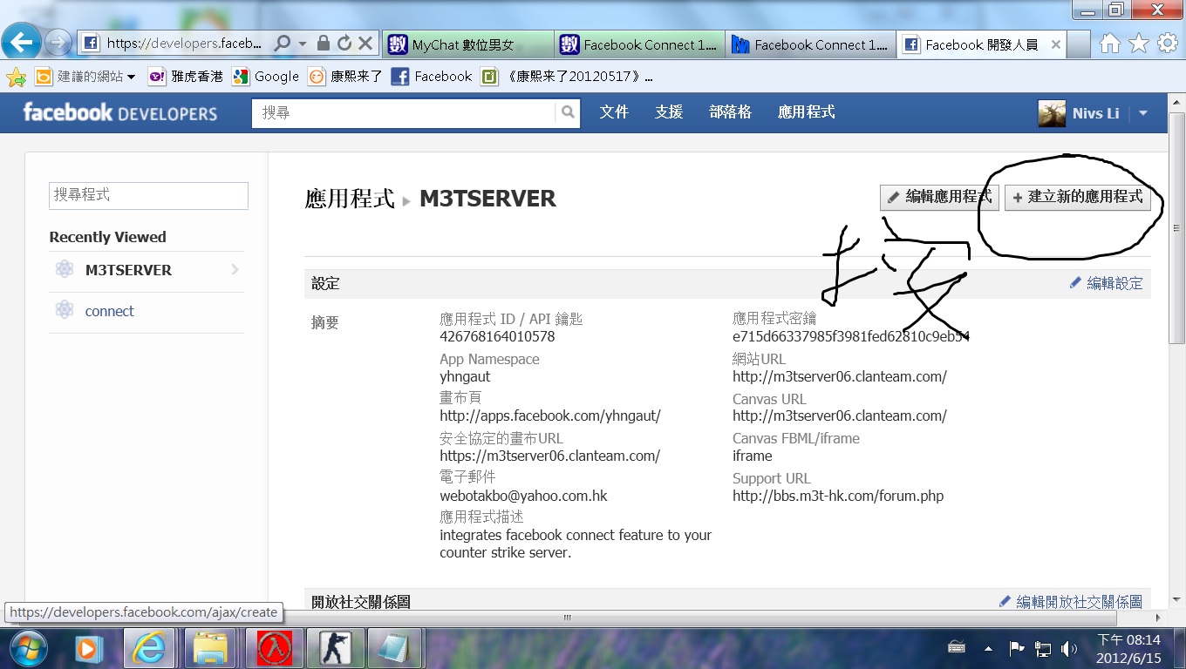Open the 《康熙来了20120517》 bookmark
The image size is (1186, 669).
click(x=567, y=77)
